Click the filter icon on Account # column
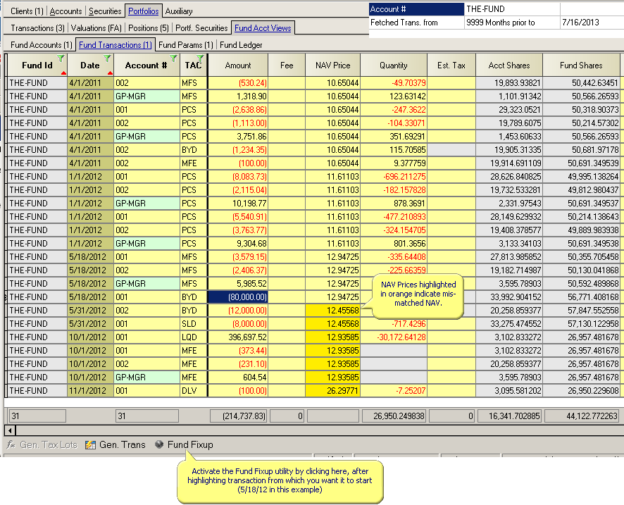624x505 pixels. click(x=173, y=57)
